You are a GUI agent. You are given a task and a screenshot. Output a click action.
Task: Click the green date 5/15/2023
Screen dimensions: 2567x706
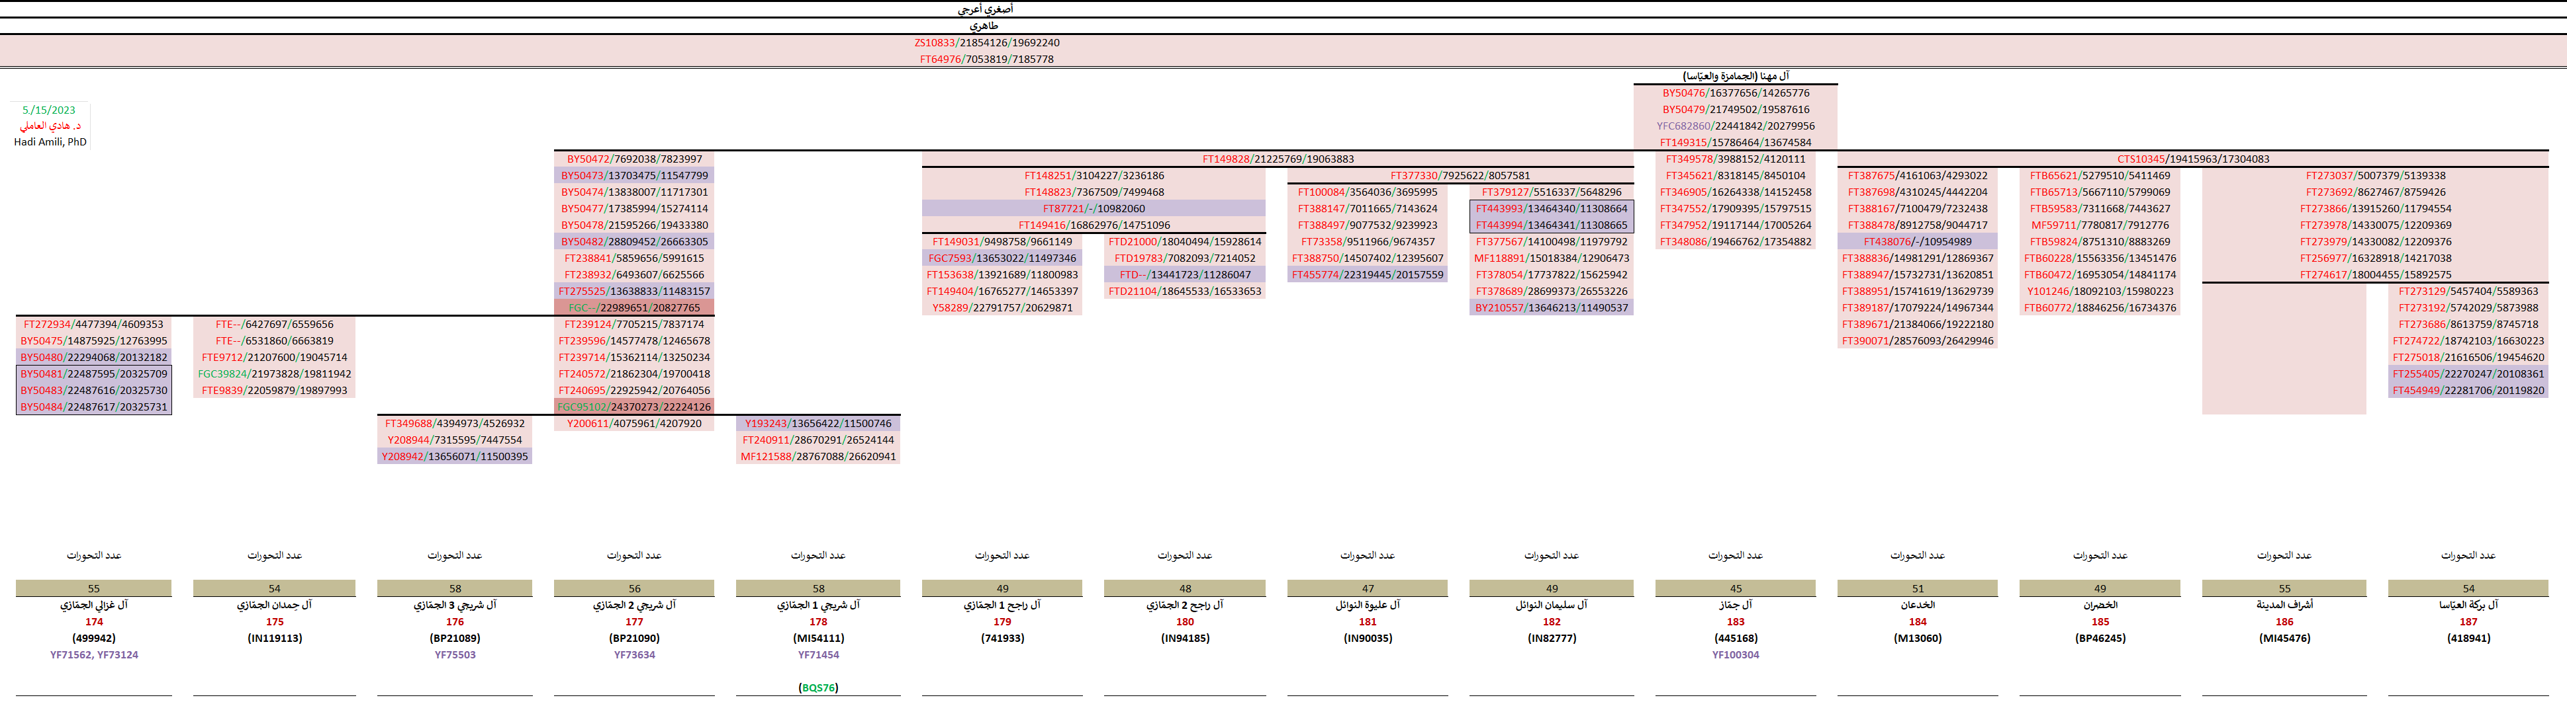(x=49, y=110)
